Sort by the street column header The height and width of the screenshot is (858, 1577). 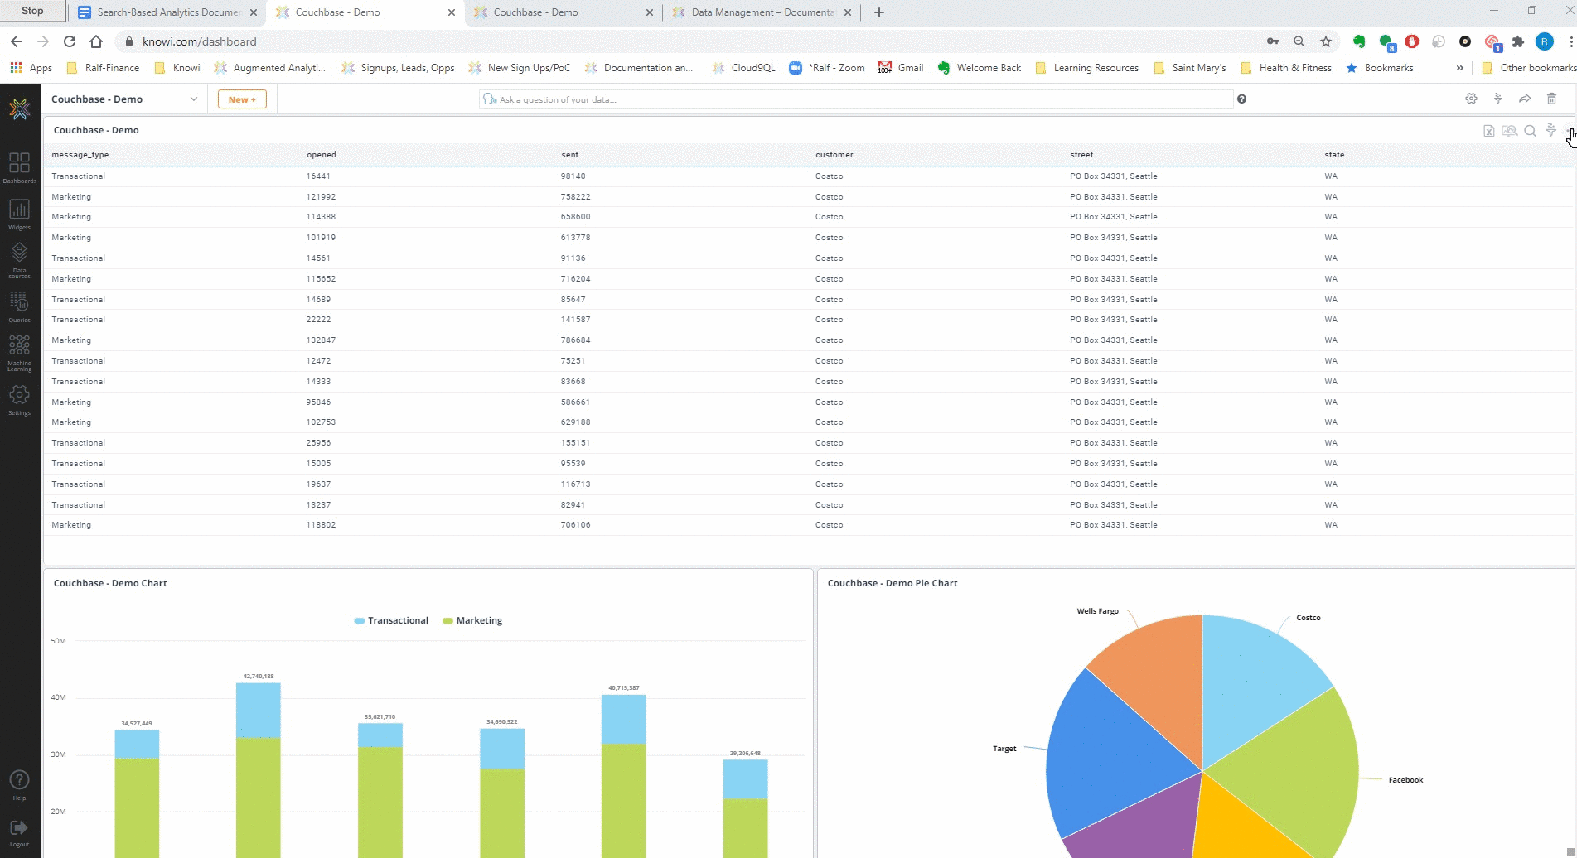tap(1081, 155)
